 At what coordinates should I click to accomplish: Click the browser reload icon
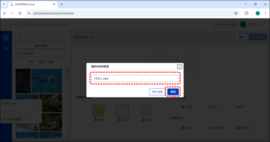click(20, 13)
